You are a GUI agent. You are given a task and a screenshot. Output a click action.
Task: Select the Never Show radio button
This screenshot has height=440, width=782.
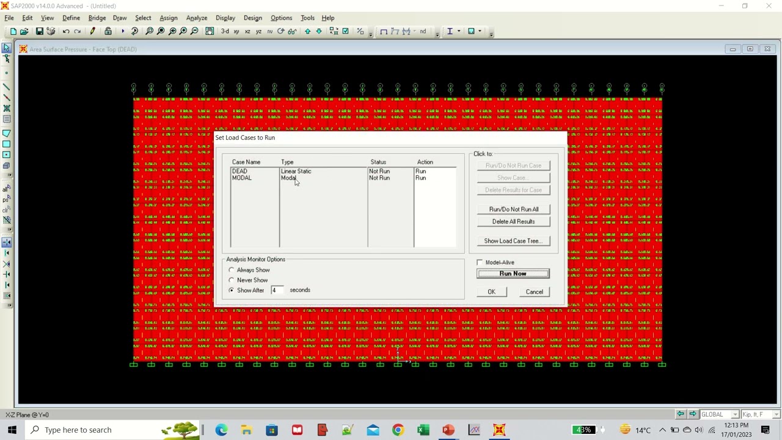(x=232, y=280)
